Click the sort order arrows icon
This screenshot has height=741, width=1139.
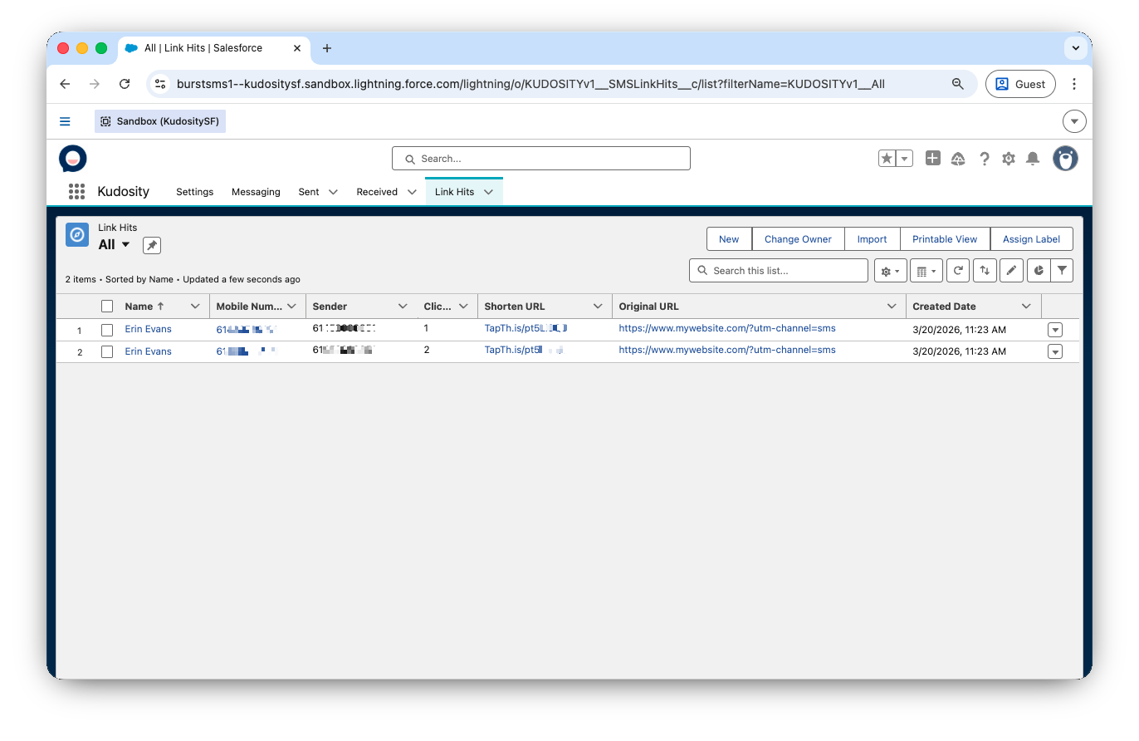[x=985, y=271]
